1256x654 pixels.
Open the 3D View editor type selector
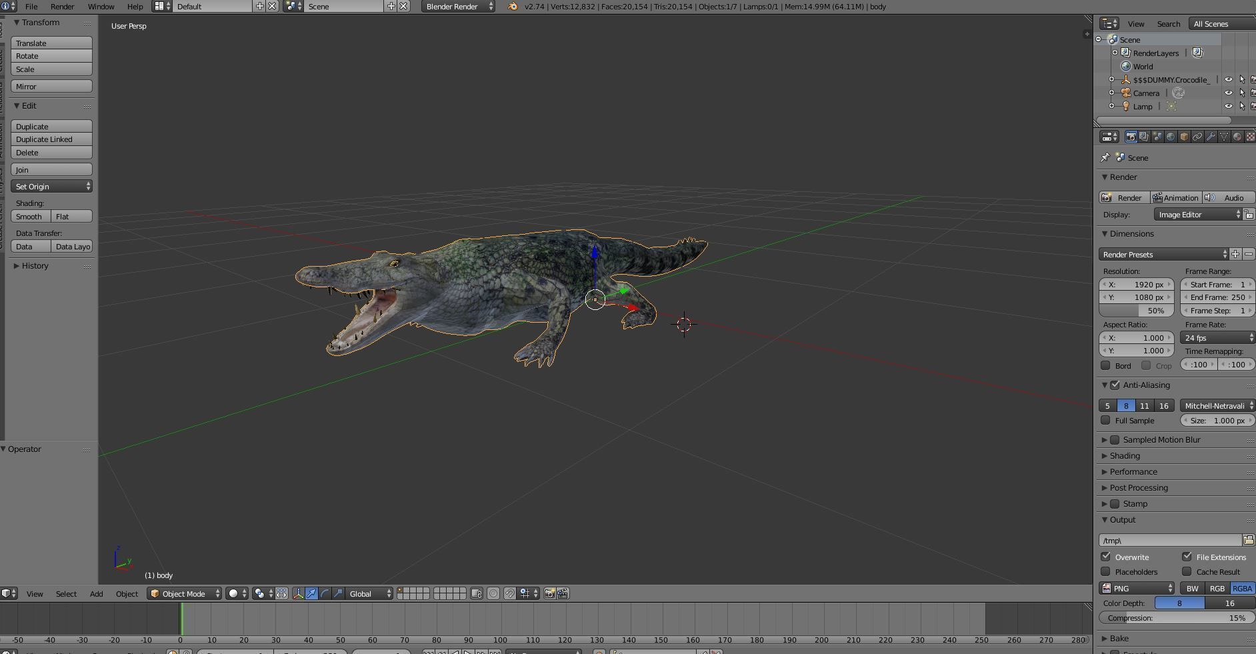(x=9, y=593)
